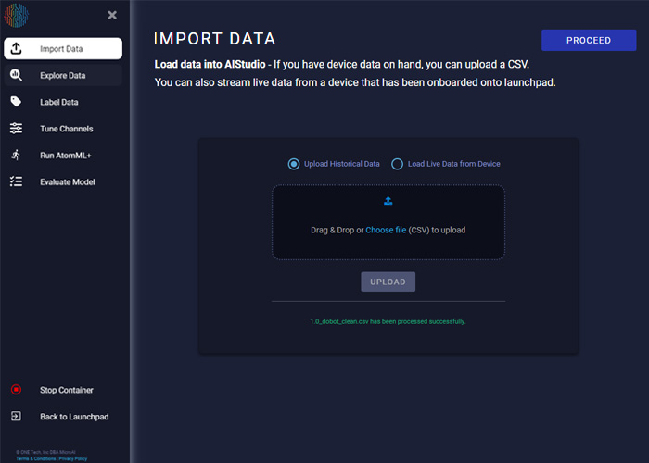Click the ONE Tech copyright text
Image resolution: width=649 pixels, height=463 pixels.
tap(45, 452)
